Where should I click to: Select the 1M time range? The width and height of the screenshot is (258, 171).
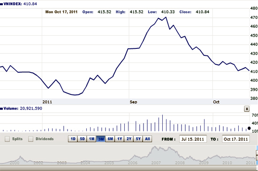pyautogui.click(x=91, y=139)
